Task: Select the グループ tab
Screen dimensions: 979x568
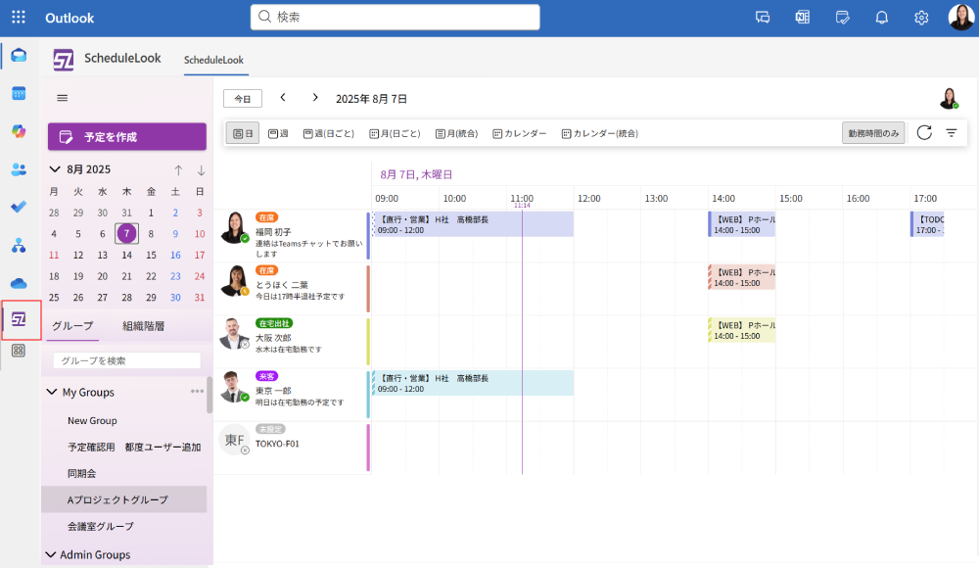Action: [72, 325]
